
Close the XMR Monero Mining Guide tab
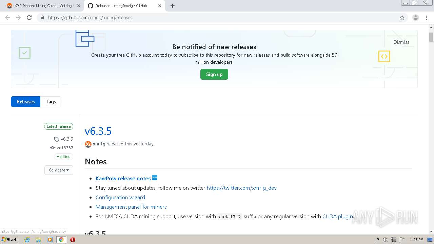pyautogui.click(x=79, y=6)
